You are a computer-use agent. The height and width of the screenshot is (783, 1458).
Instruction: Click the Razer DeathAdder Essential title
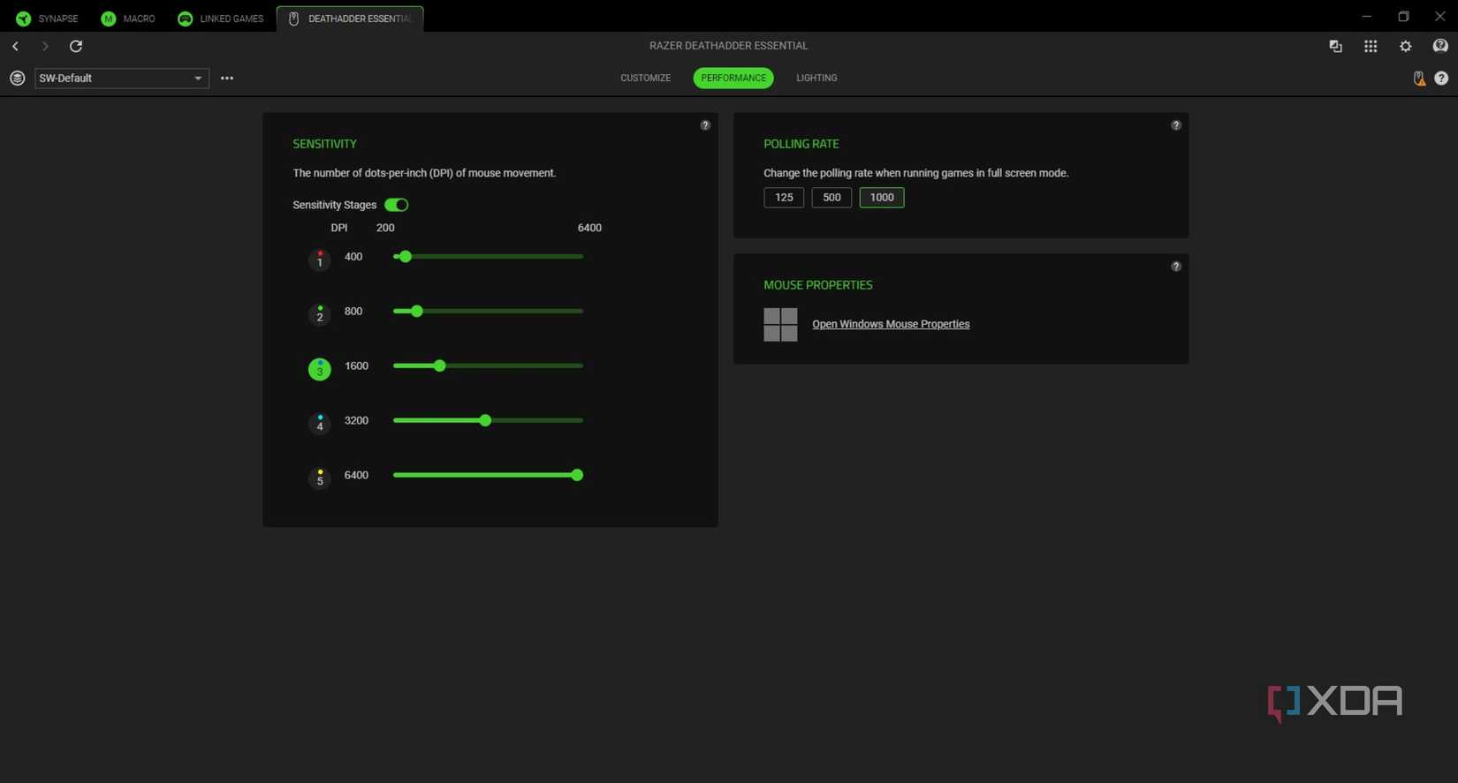pyautogui.click(x=728, y=46)
